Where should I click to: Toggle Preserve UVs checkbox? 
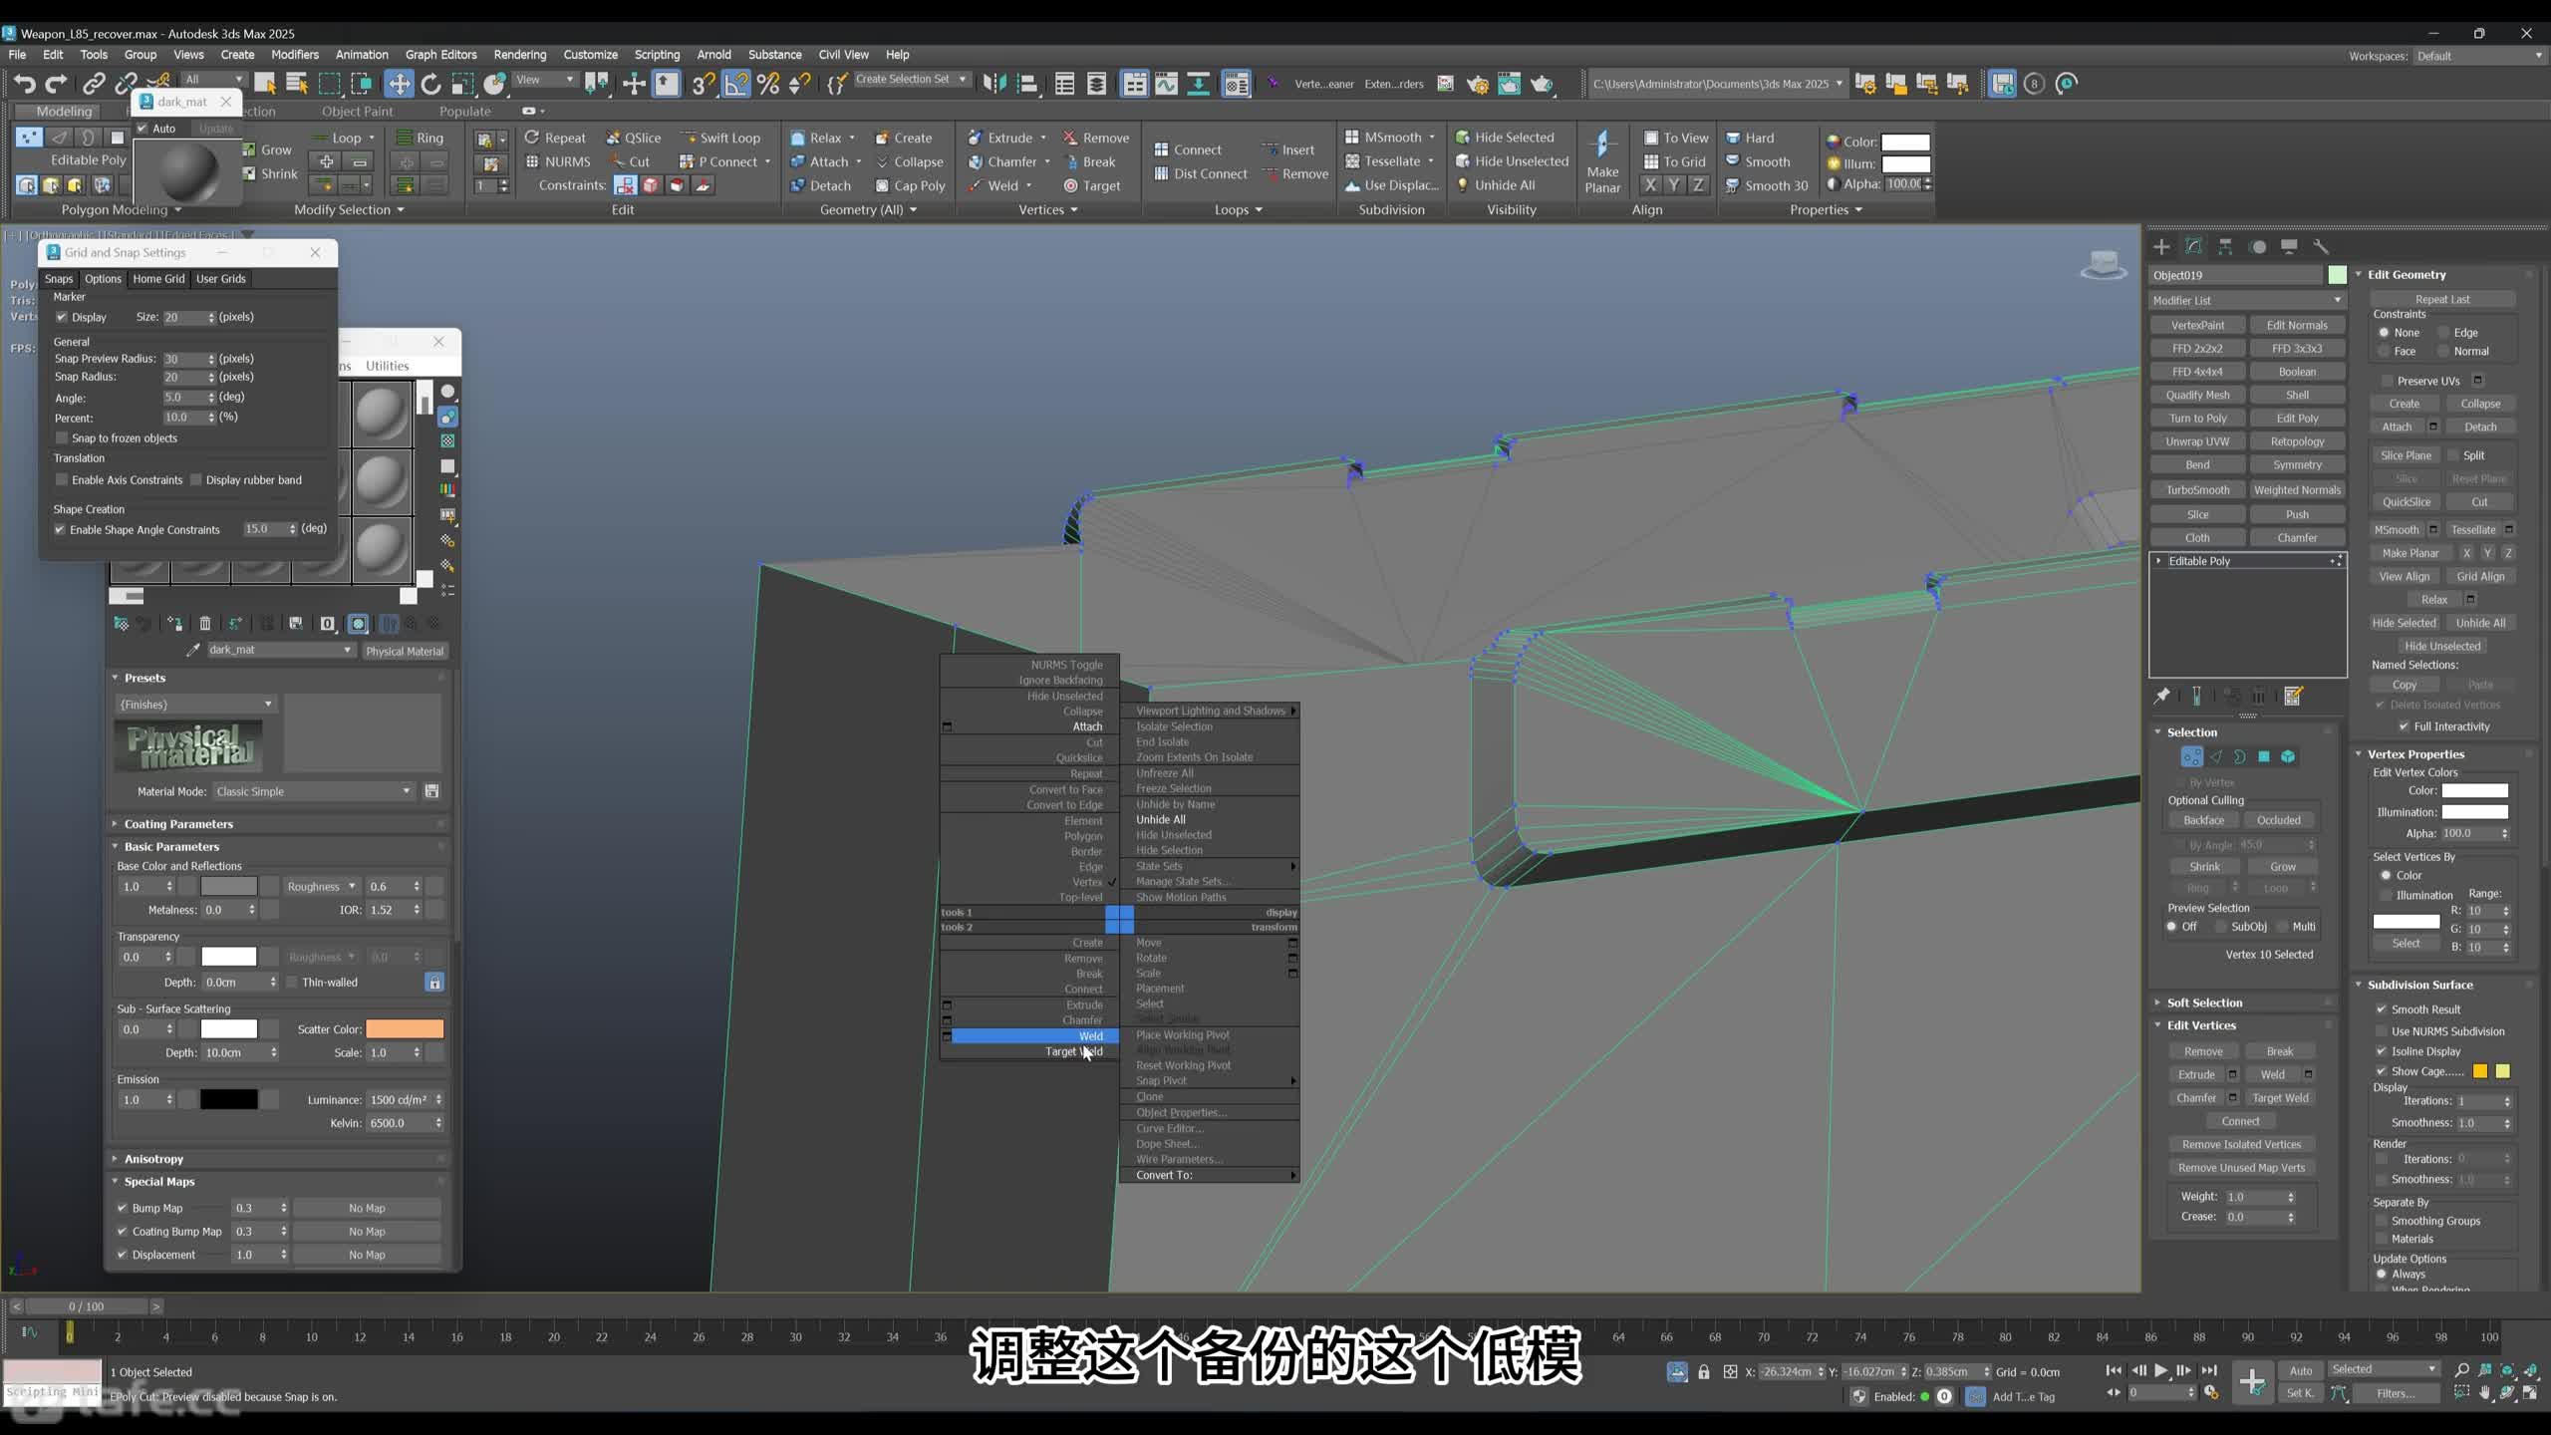point(2388,381)
